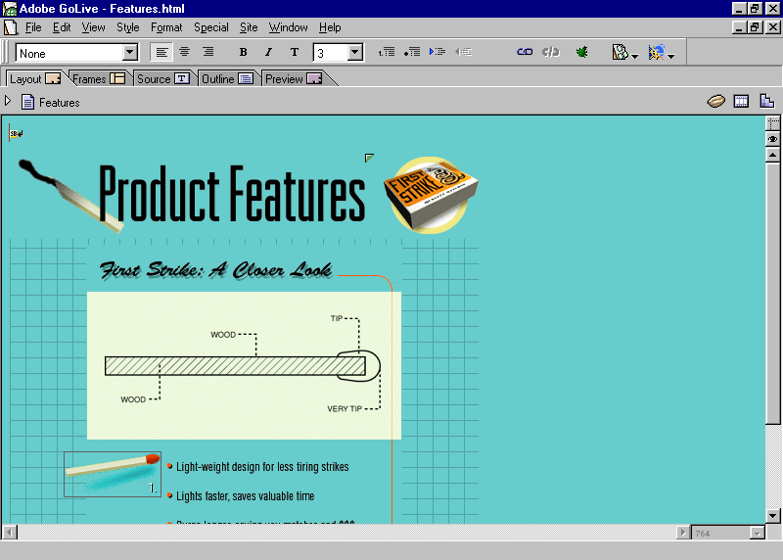
Task: Apply numbered list formatting
Action: pos(387,52)
